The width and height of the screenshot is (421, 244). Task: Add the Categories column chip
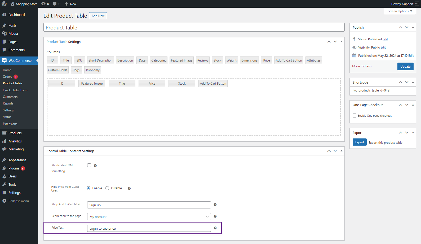pyautogui.click(x=159, y=60)
